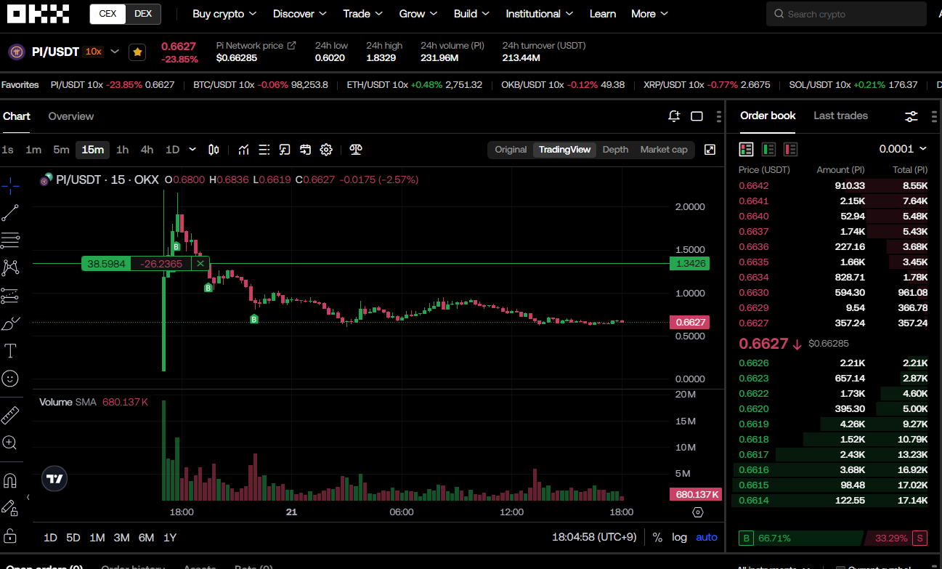Select the ruler measure tool
The width and height of the screenshot is (942, 569).
pos(10,416)
